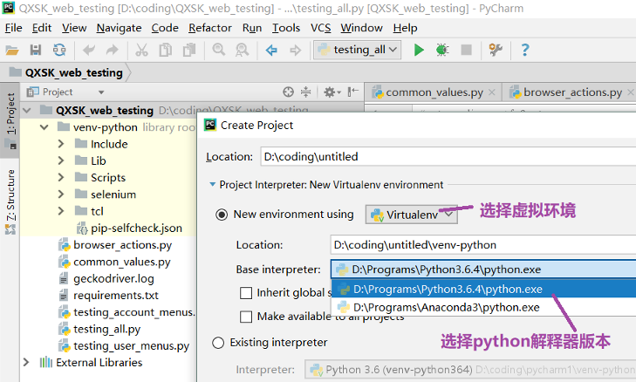Collapse the QXSK_web_testing root node
Image resolution: width=636 pixels, height=382 pixels.
tap(27, 110)
